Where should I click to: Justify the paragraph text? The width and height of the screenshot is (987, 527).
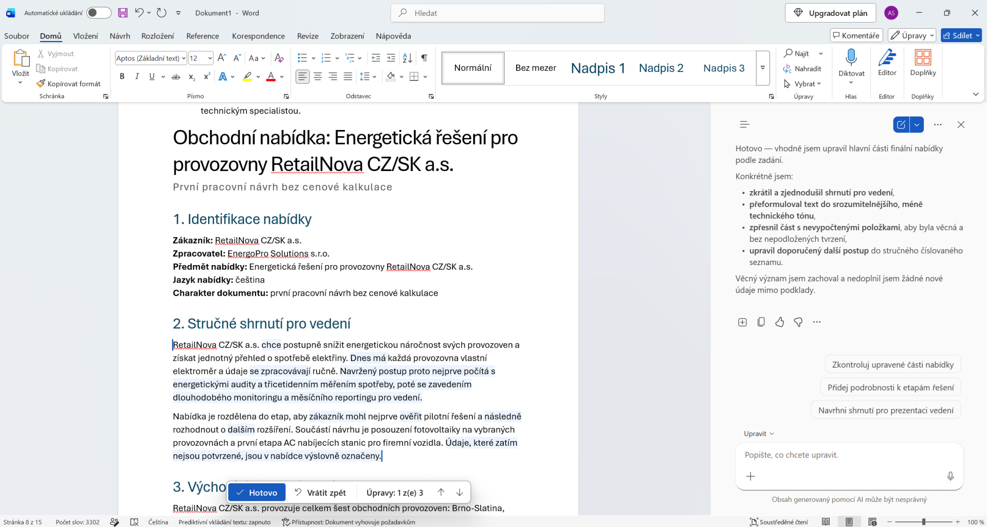click(x=348, y=77)
